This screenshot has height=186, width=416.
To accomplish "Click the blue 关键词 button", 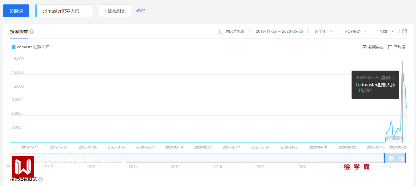I will tap(16, 11).
